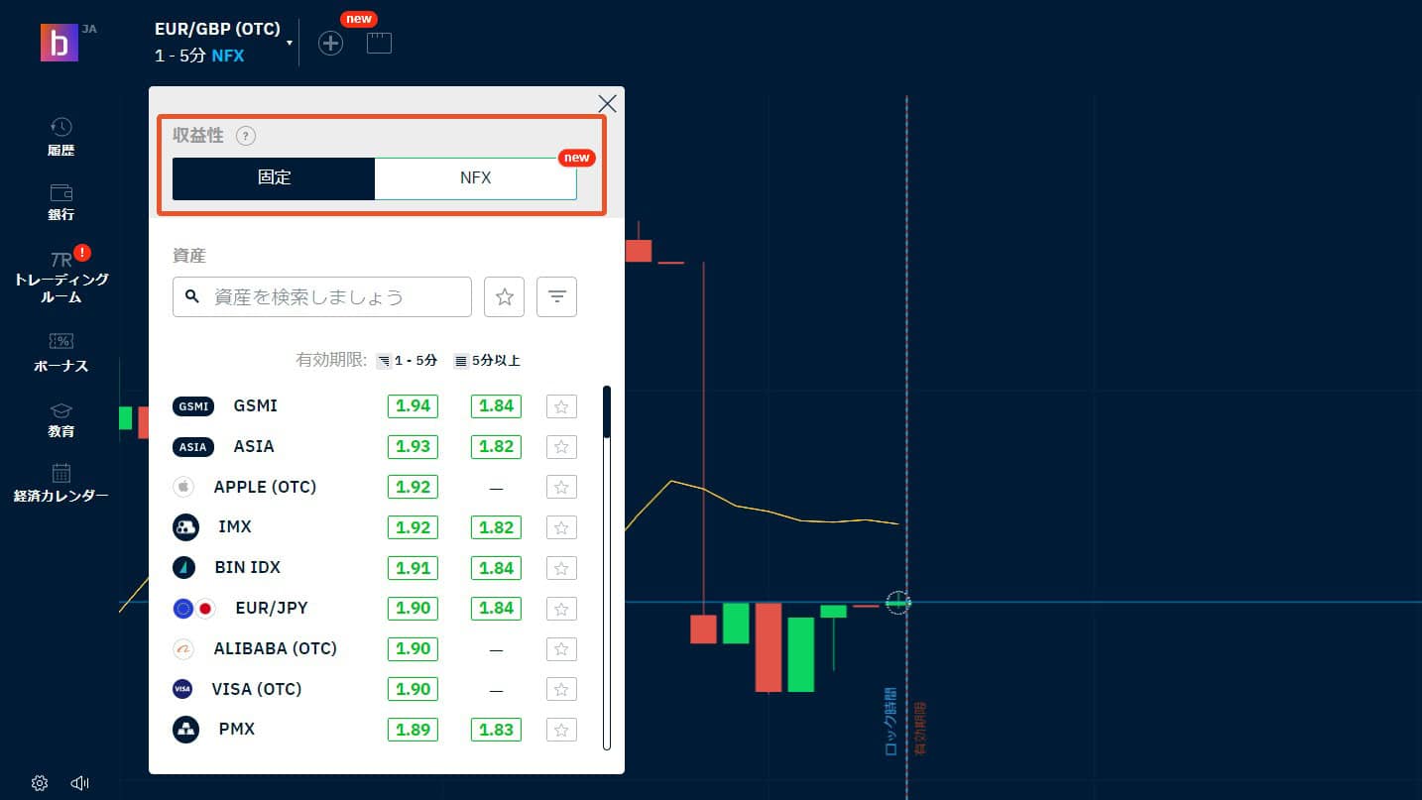Click the 1 - 5分 expiry label
1422x800 pixels.
pos(415,361)
